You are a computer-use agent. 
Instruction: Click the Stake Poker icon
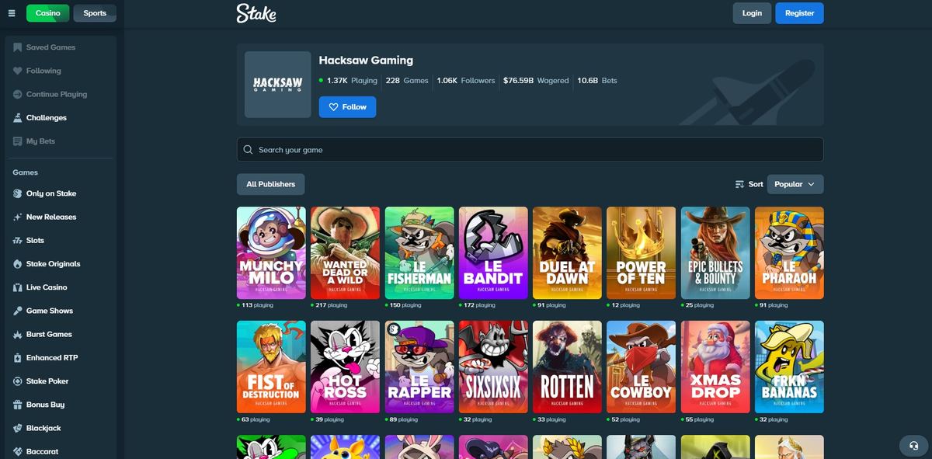click(x=18, y=381)
